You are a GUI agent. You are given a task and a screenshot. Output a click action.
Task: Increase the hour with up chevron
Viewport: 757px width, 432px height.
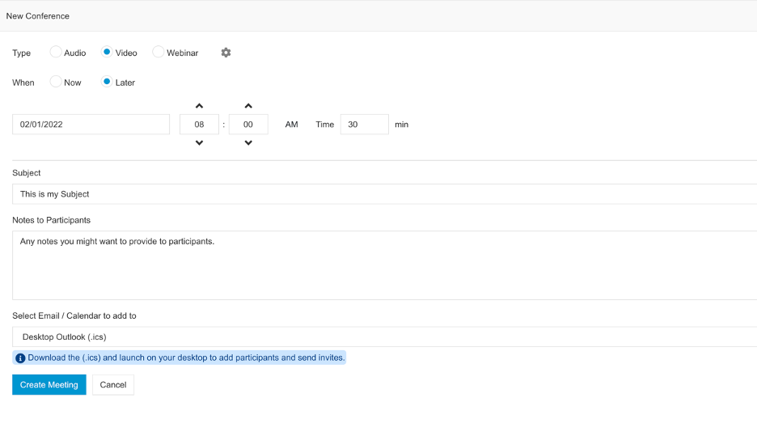click(x=199, y=106)
